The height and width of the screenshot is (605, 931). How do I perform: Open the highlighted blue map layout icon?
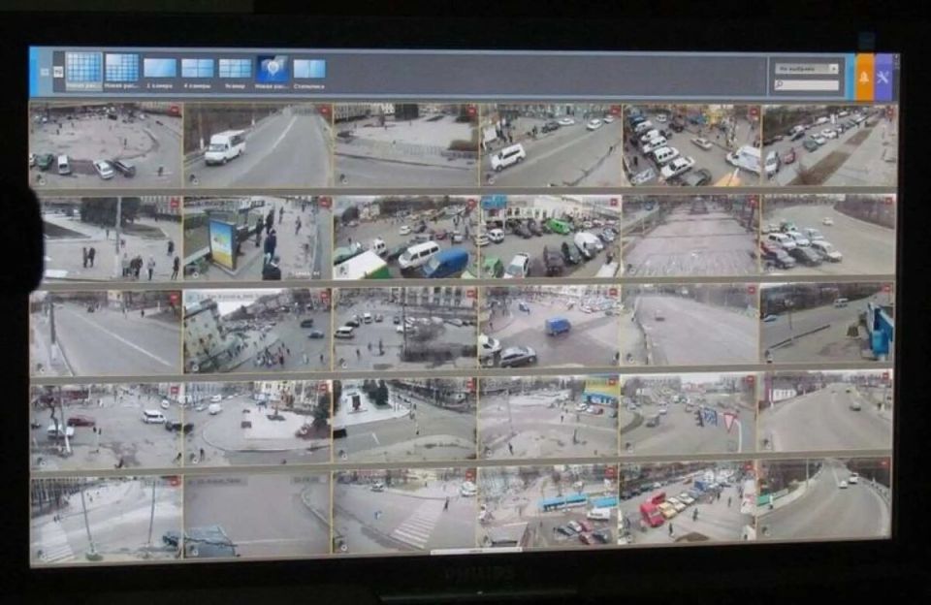click(x=273, y=68)
